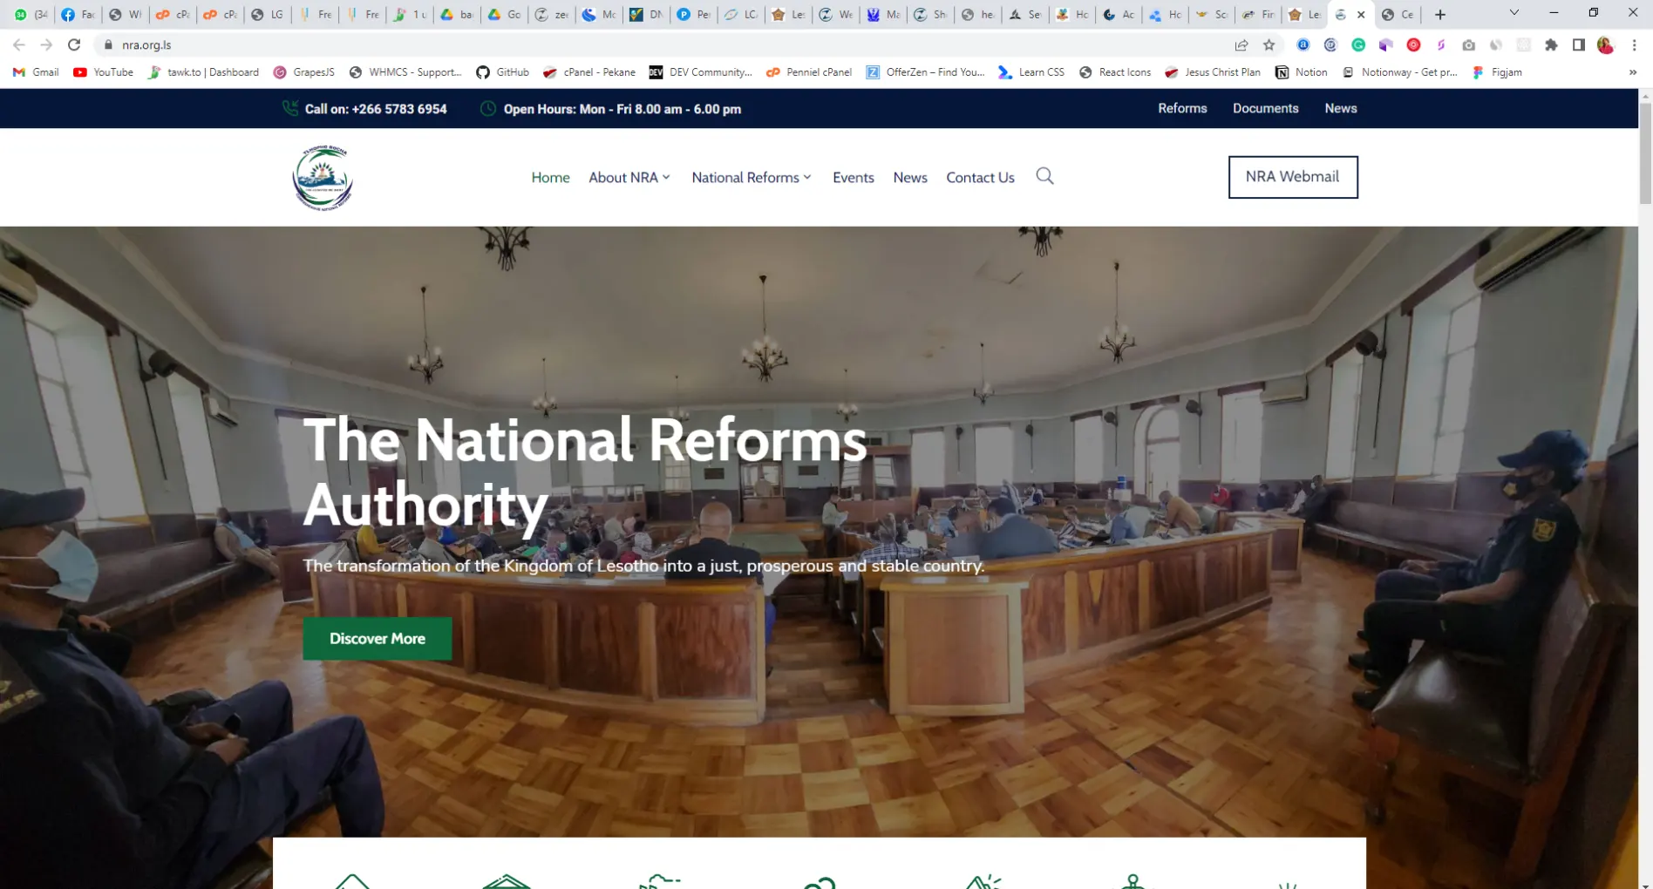Open the YouTube bookmark
The width and height of the screenshot is (1653, 889).
coord(104,72)
